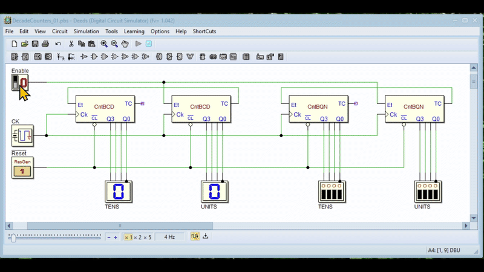Image resolution: width=484 pixels, height=272 pixels.
Task: Zoom in on the circuit
Action: point(104,44)
